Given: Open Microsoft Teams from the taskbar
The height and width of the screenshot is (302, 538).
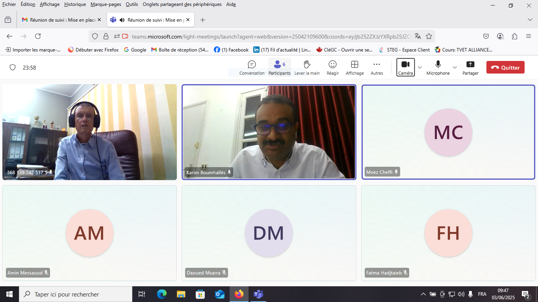Looking at the screenshot, I should point(258,294).
